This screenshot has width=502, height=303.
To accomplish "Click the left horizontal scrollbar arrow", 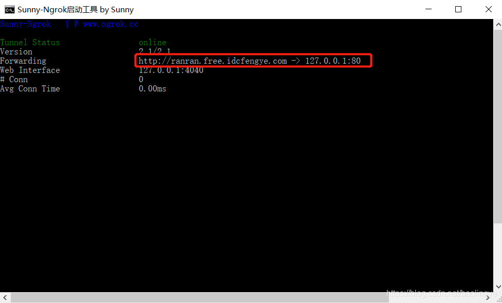I will [5, 297].
